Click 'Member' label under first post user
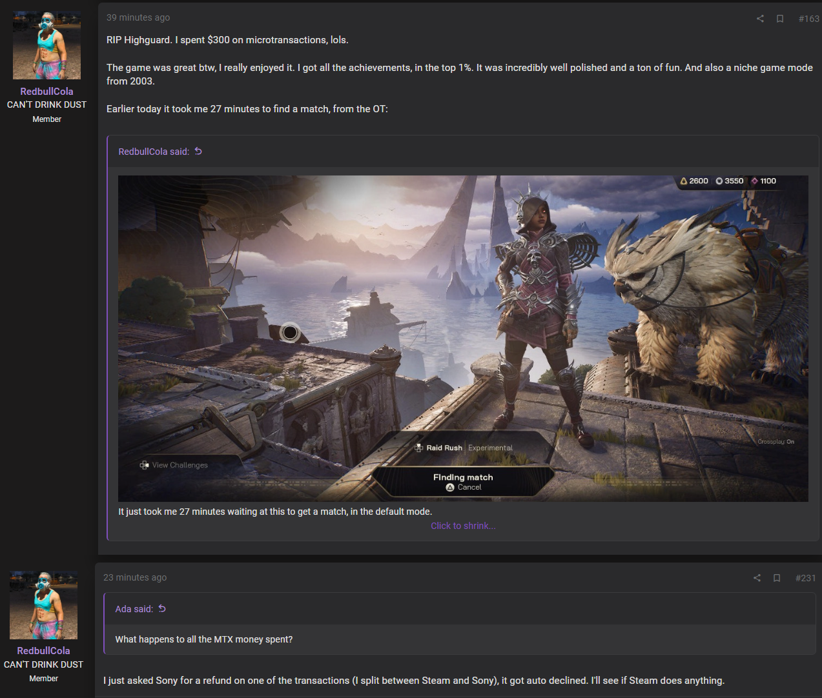 pos(46,119)
